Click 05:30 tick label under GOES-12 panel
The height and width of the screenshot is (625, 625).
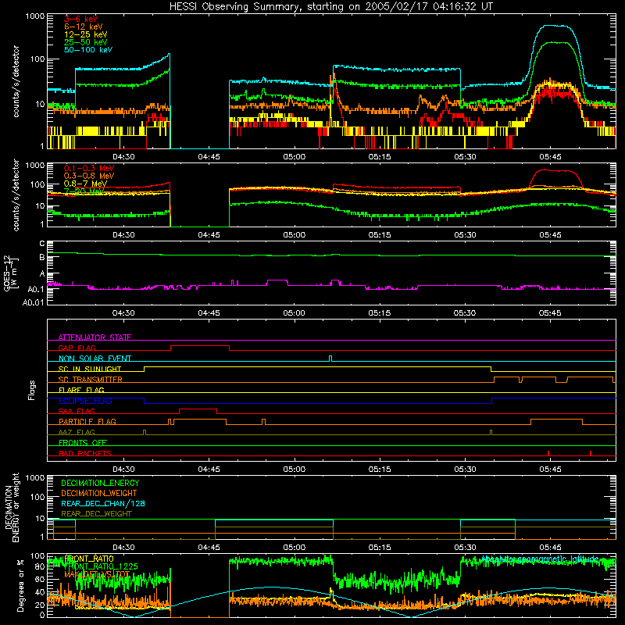[x=465, y=313]
